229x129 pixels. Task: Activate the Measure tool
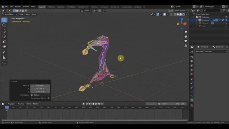[4, 57]
